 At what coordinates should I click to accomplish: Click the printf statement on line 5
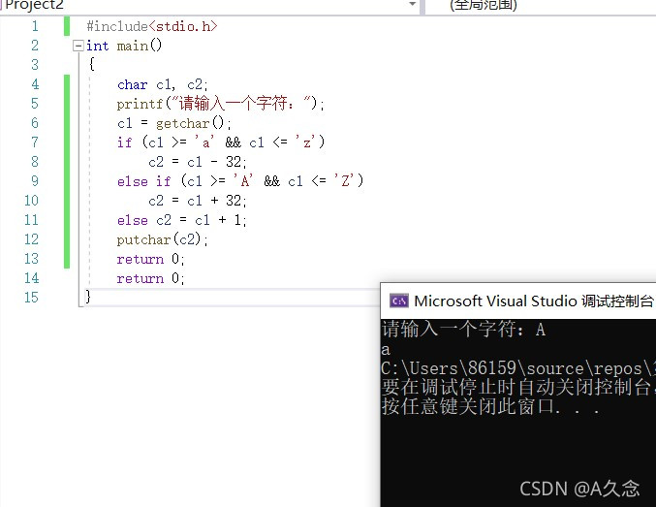pyautogui.click(x=221, y=104)
